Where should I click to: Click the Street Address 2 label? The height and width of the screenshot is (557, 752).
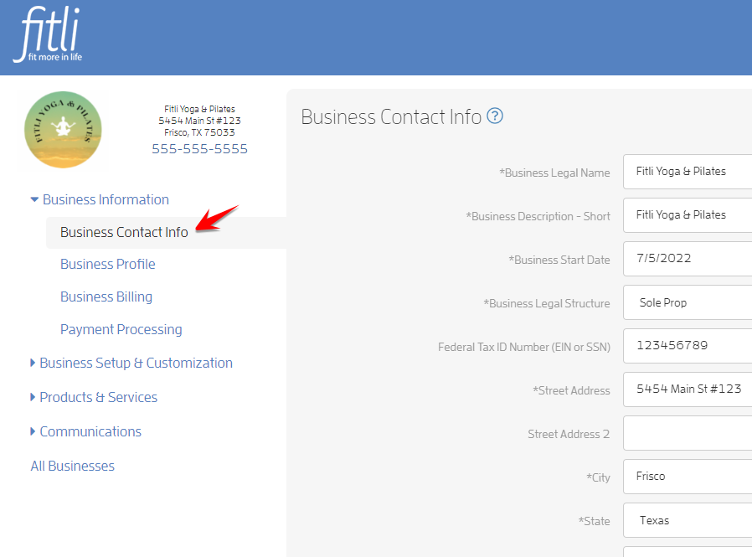tap(569, 434)
